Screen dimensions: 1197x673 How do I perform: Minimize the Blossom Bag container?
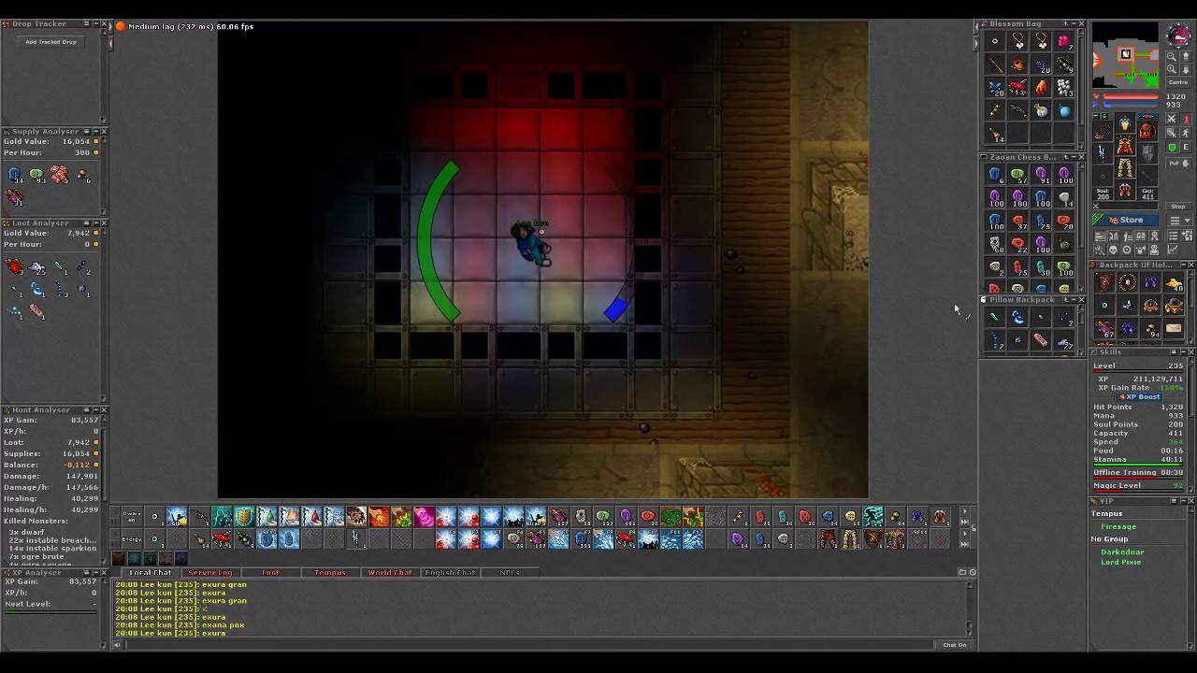(1074, 23)
